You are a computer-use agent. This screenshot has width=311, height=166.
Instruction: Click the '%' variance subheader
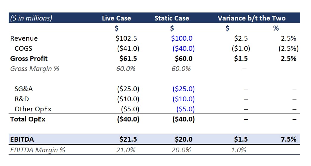coord(276,28)
